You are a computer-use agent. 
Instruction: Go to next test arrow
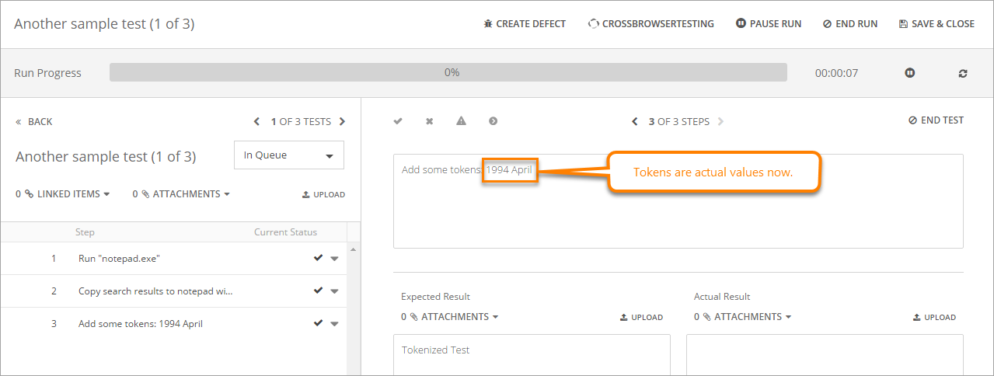[x=343, y=122]
